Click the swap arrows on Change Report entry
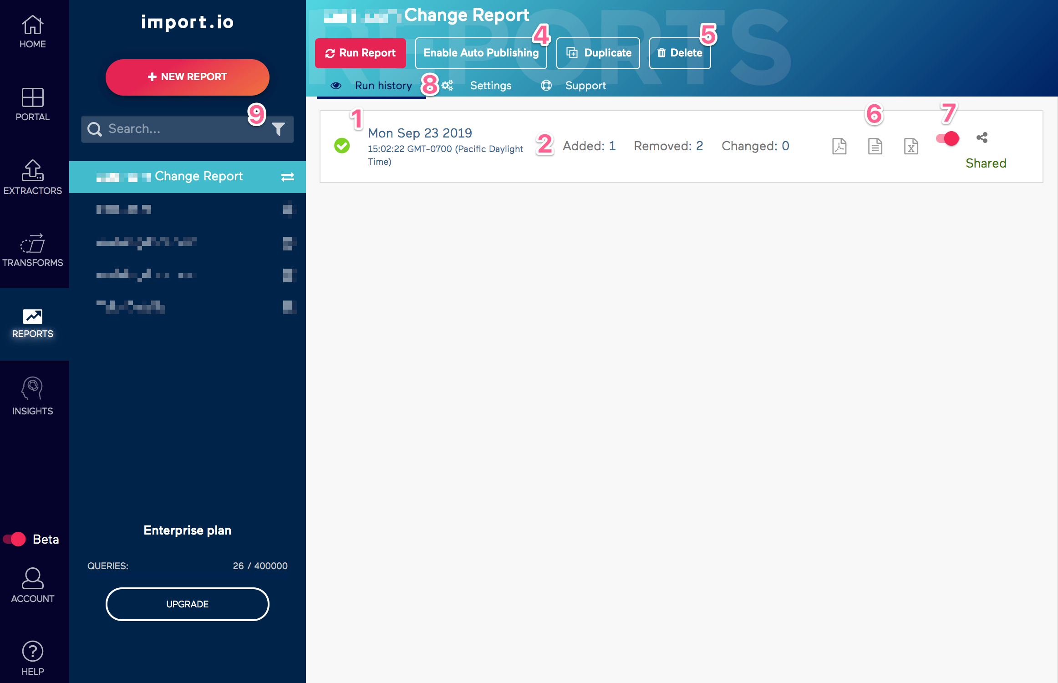1058x683 pixels. (x=288, y=177)
